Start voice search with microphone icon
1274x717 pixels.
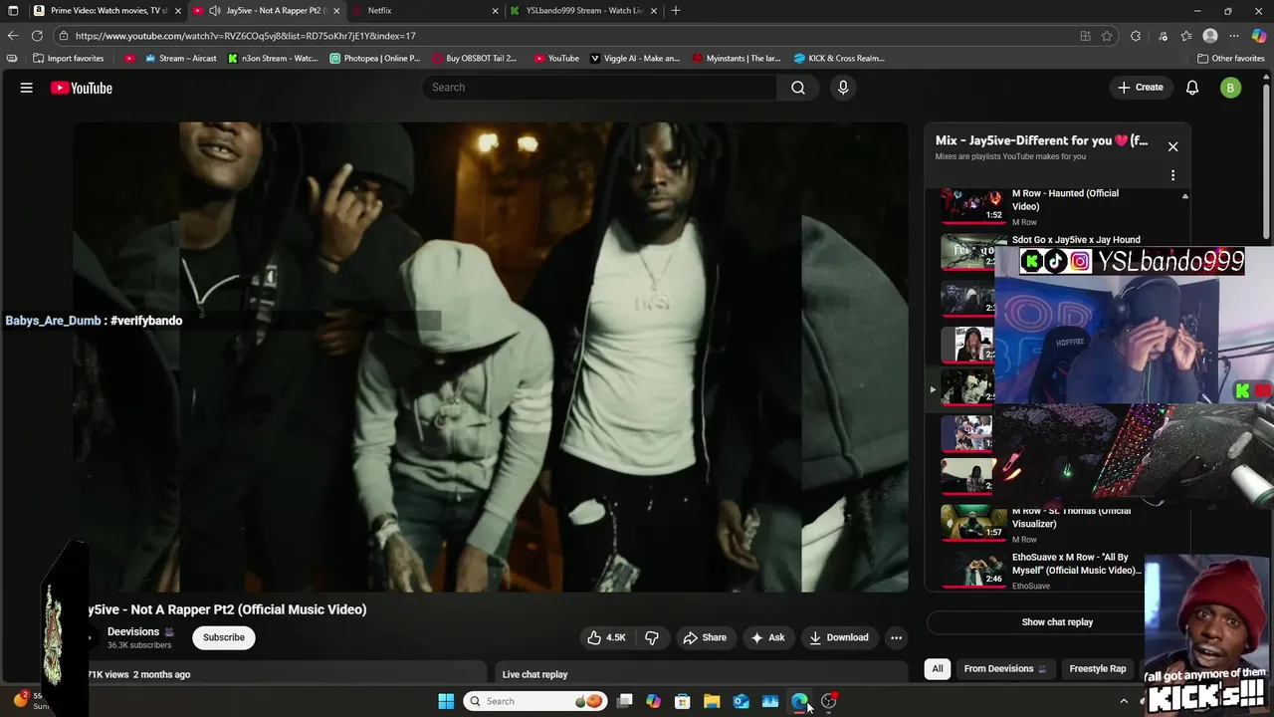pyautogui.click(x=843, y=88)
